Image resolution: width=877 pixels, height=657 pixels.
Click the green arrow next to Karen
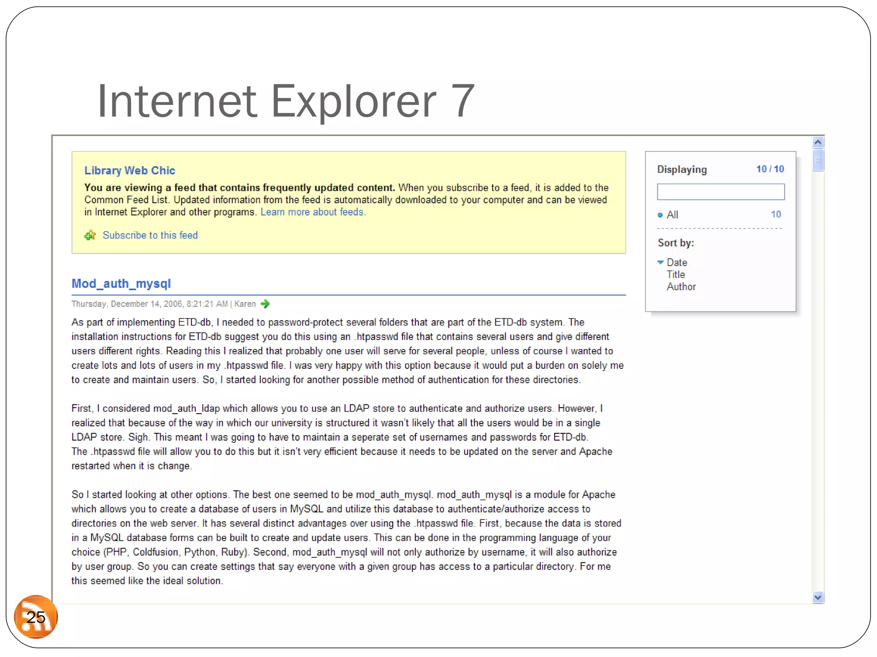click(x=265, y=304)
